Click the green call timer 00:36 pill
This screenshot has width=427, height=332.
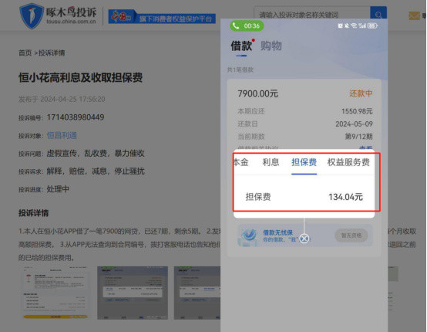[x=247, y=26]
